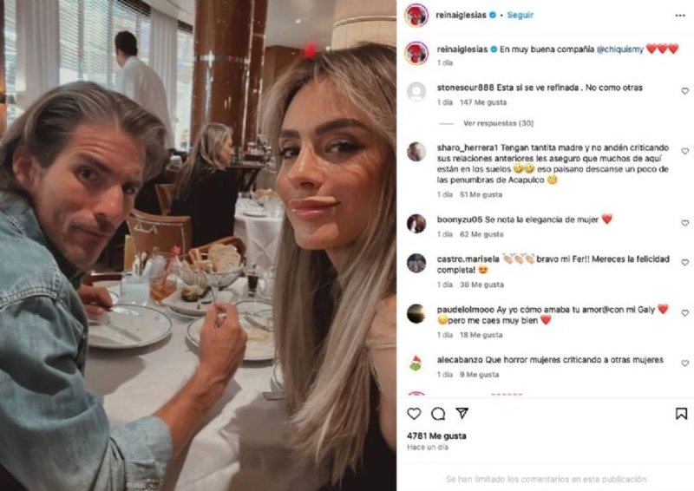The width and height of the screenshot is (694, 491).
Task: Expand Ver respuestas (30) replies
Action: tap(498, 123)
